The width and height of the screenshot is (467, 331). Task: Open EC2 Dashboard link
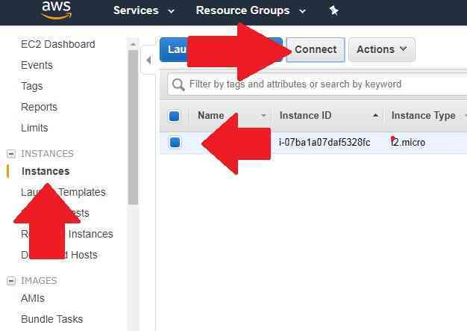[x=57, y=44]
